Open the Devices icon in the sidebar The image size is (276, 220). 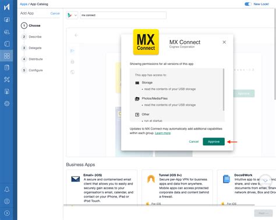click(x=7, y=44)
